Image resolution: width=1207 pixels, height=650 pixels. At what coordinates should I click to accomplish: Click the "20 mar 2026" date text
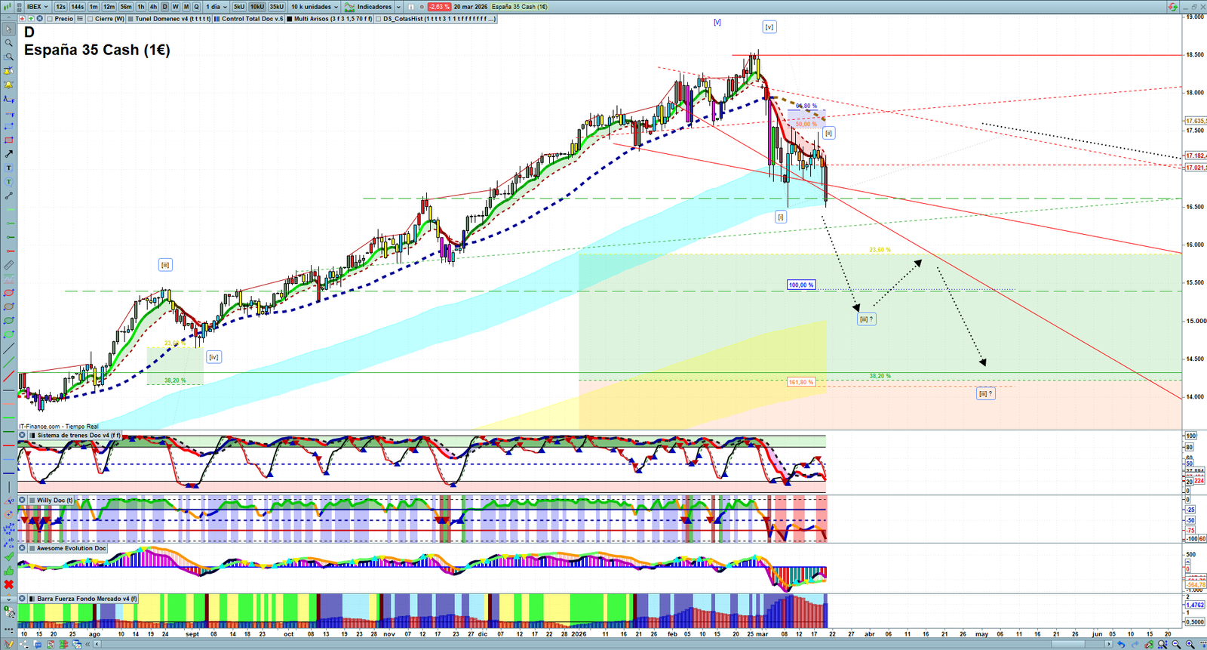[471, 7]
